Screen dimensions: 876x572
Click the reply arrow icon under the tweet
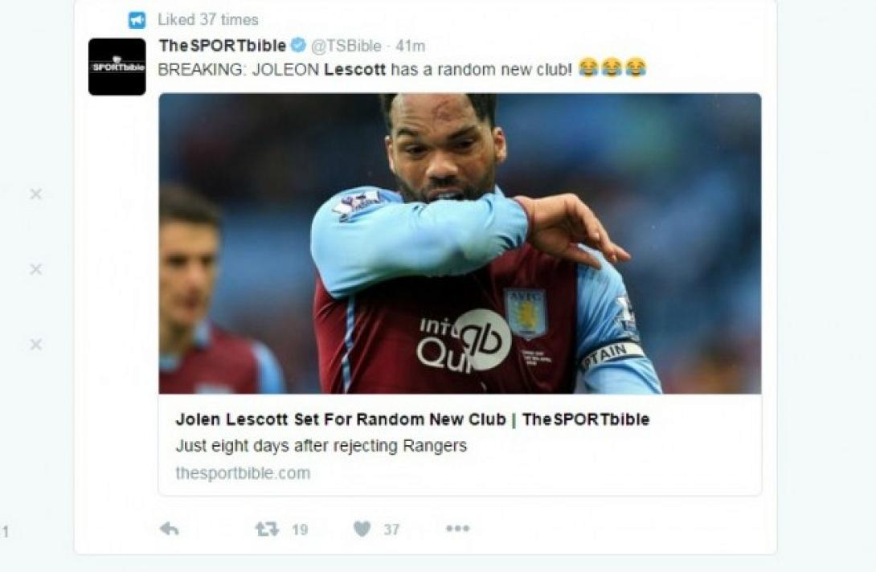pyautogui.click(x=170, y=529)
